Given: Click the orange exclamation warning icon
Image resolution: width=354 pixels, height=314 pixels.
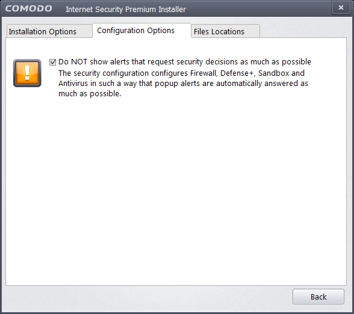Looking at the screenshot, I should pos(27,73).
